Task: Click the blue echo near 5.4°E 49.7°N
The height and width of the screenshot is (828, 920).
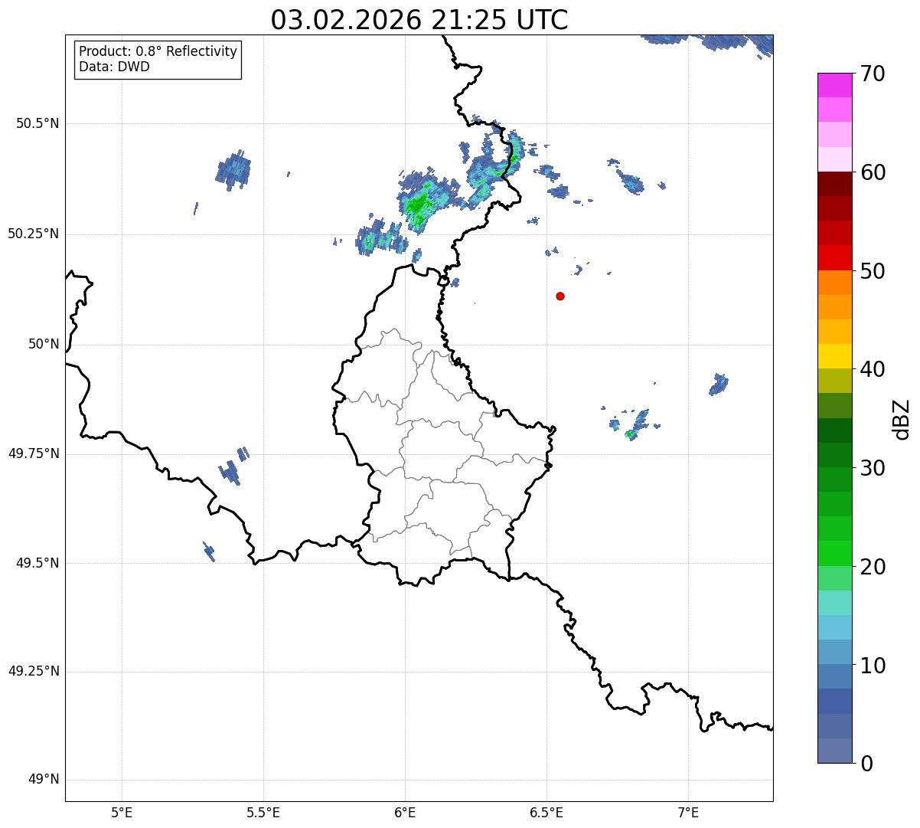Action: coord(230,473)
